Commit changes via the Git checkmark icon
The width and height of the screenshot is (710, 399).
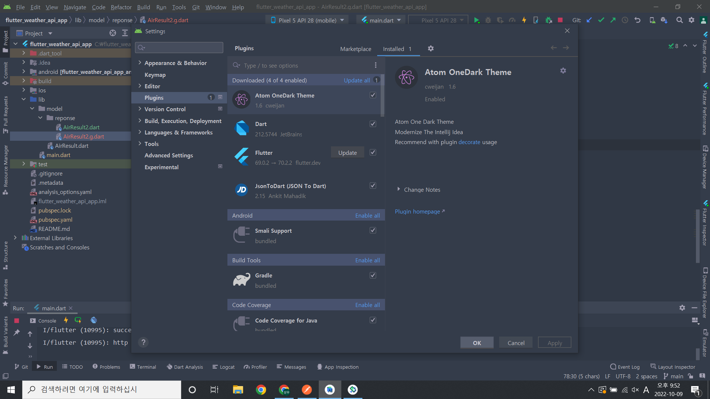click(601, 20)
